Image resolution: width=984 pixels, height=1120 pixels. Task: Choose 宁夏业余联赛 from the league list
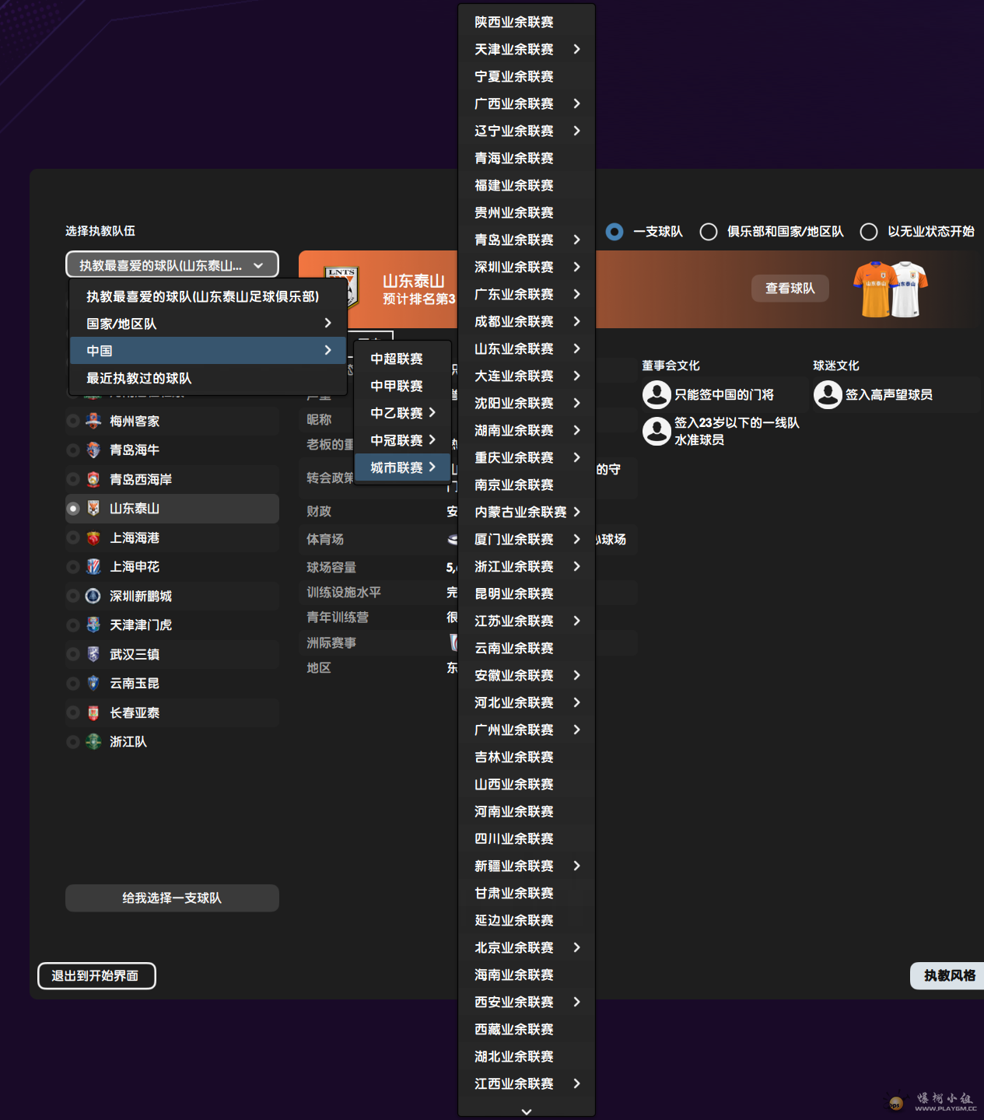[x=527, y=76]
